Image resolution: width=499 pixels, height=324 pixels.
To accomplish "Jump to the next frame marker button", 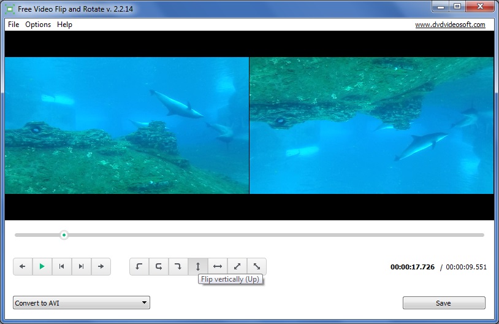I will (82, 266).
